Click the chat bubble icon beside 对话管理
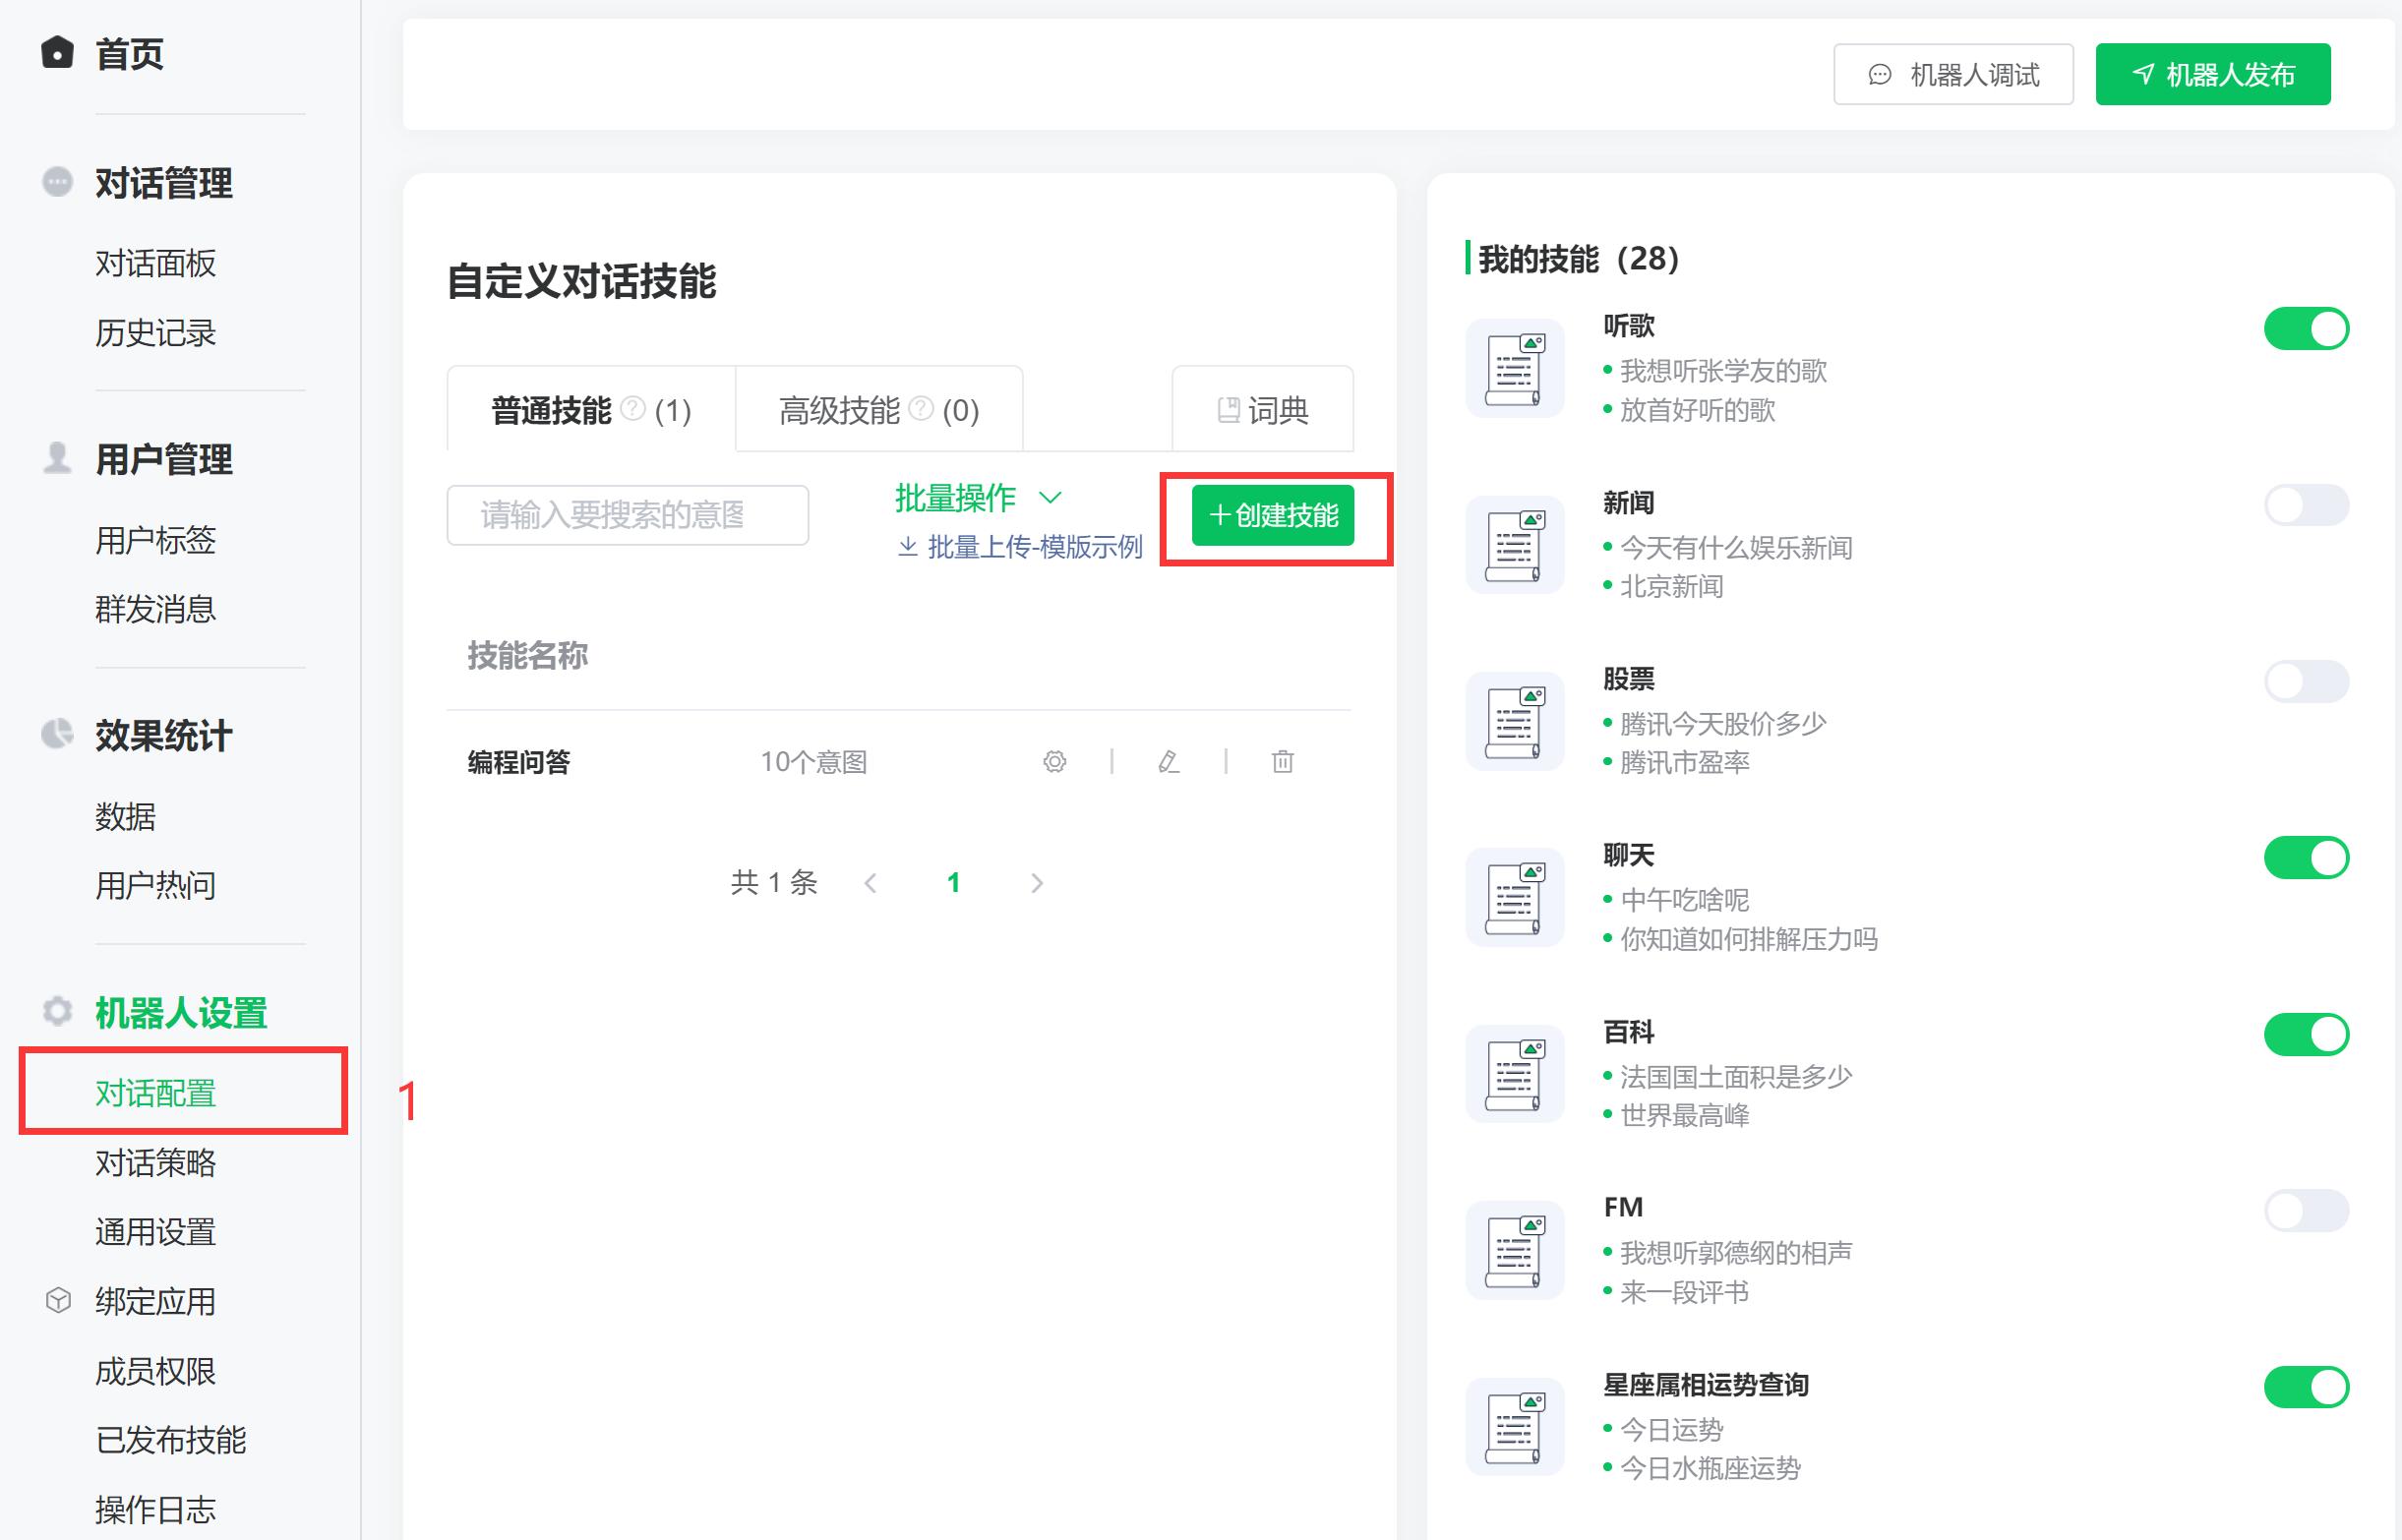The image size is (2402, 1540). point(57,182)
